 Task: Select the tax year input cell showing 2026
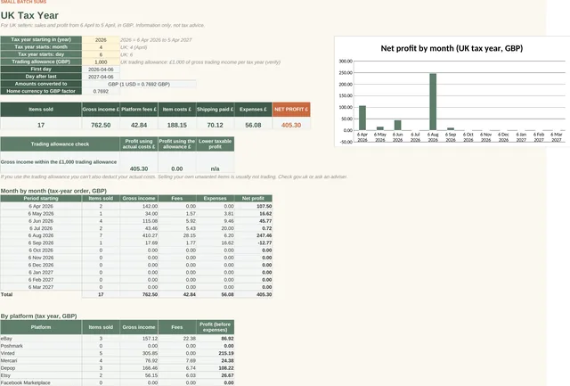click(101, 39)
